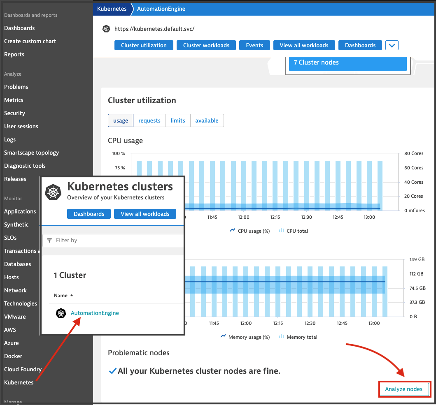Click the CPU usage (%) legend line icon

click(x=233, y=230)
